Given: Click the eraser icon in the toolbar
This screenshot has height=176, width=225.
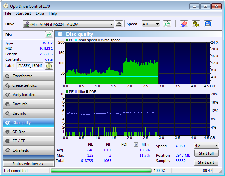Looking at the screenshot, I should [x=184, y=24].
